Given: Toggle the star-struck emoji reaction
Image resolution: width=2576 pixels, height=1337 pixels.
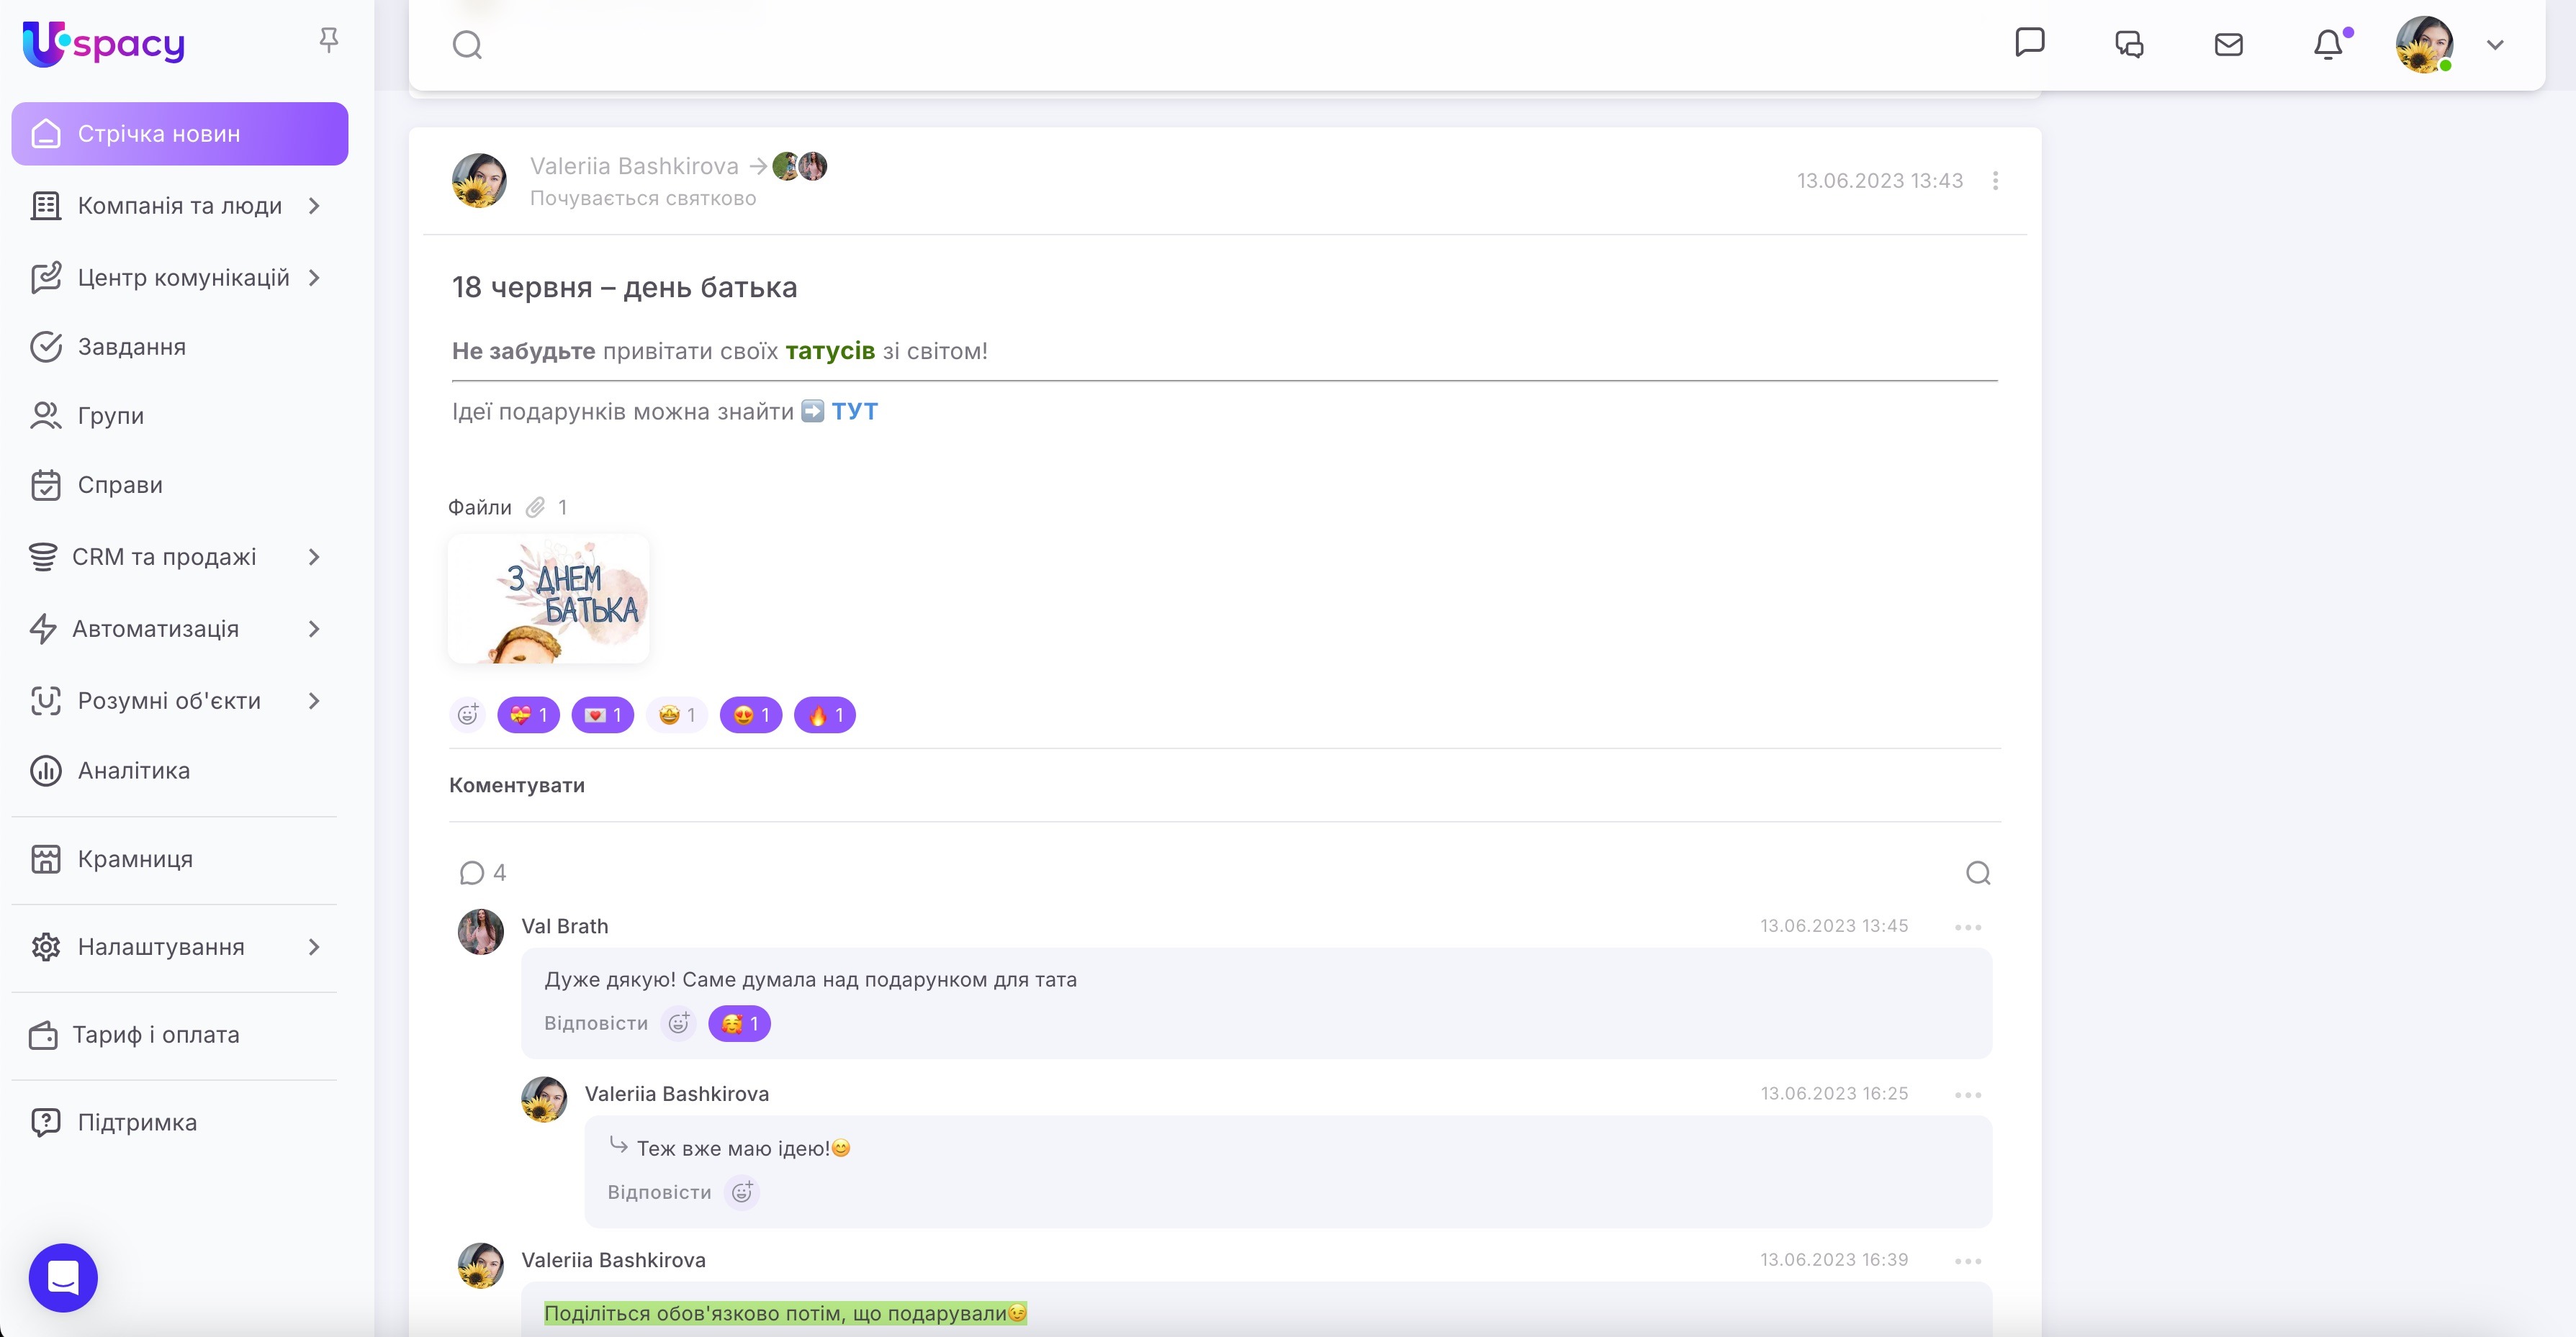Looking at the screenshot, I should [x=677, y=715].
